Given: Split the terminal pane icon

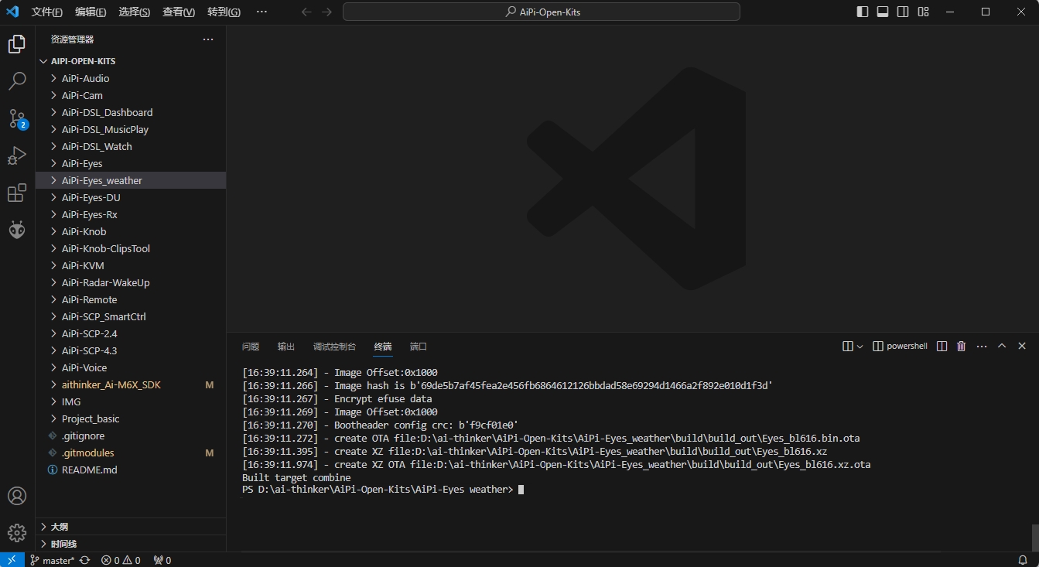Looking at the screenshot, I should pyautogui.click(x=942, y=347).
